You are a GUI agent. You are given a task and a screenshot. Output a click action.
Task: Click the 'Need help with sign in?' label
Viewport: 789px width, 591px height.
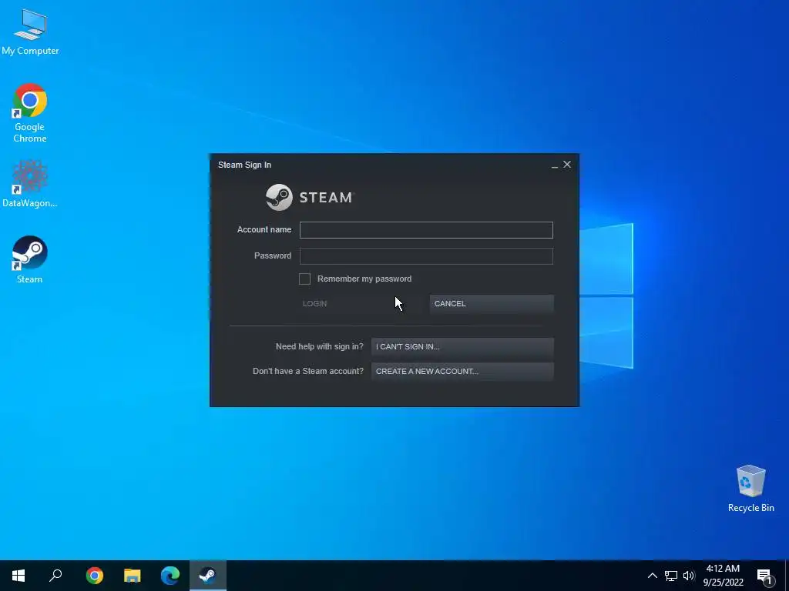[320, 346]
